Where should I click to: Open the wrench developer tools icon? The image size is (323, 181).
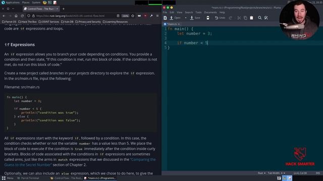coord(151,16)
